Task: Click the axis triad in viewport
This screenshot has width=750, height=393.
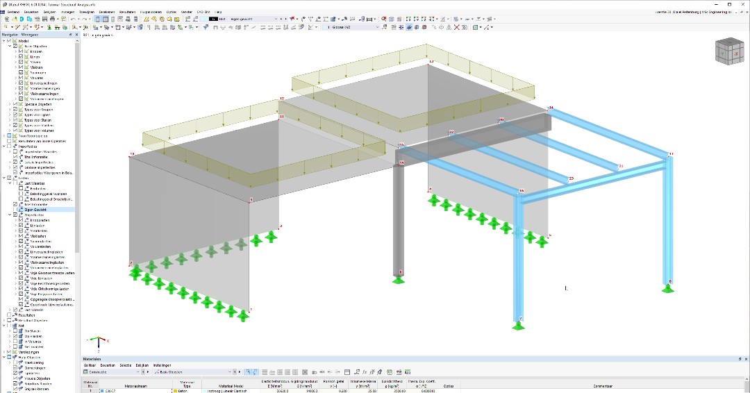Action: point(99,343)
